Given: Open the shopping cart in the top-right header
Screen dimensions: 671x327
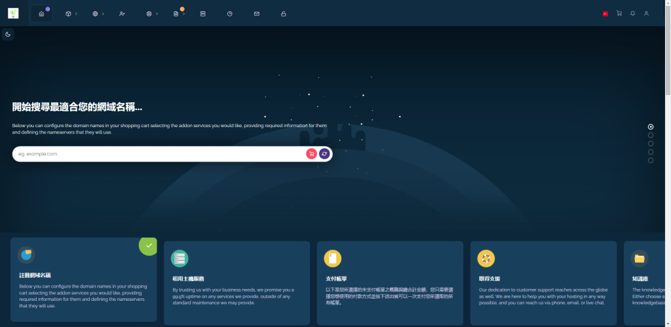Looking at the screenshot, I should click(619, 13).
